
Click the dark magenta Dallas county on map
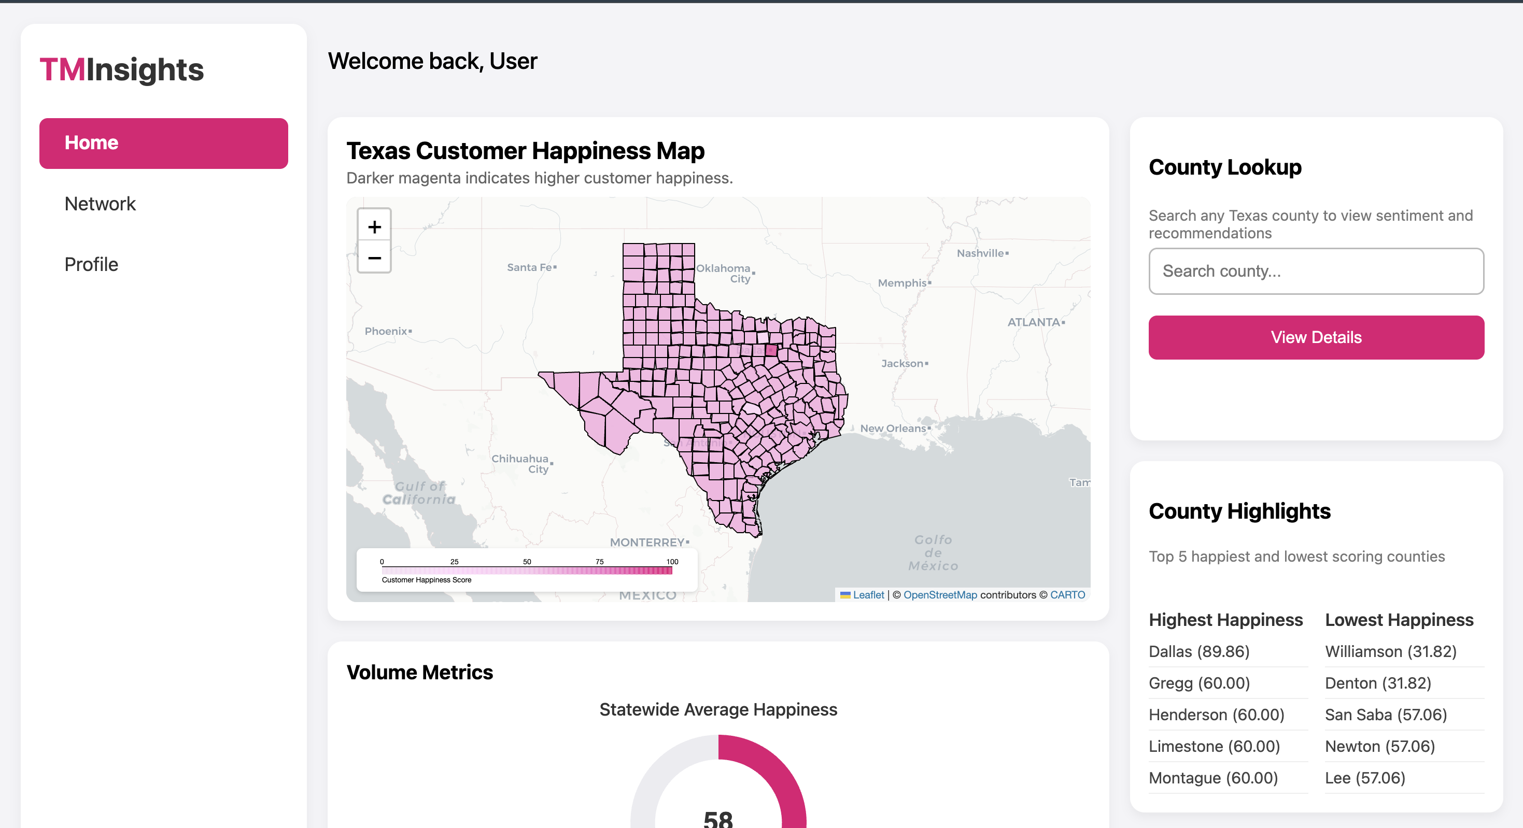(770, 350)
